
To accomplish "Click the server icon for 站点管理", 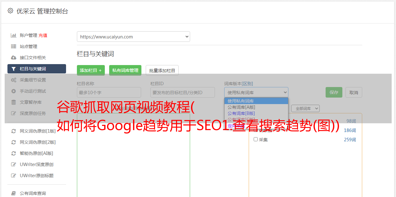I will pos(14,46).
